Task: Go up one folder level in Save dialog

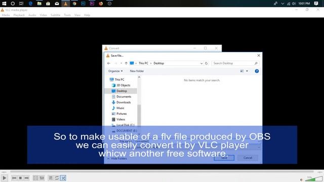Action: 126,63
